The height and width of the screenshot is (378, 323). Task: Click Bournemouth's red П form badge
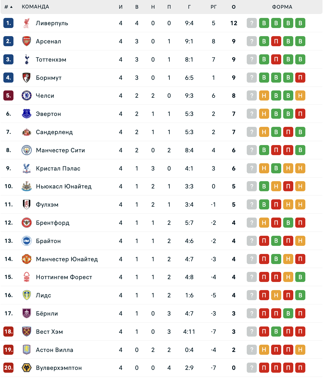click(x=300, y=78)
